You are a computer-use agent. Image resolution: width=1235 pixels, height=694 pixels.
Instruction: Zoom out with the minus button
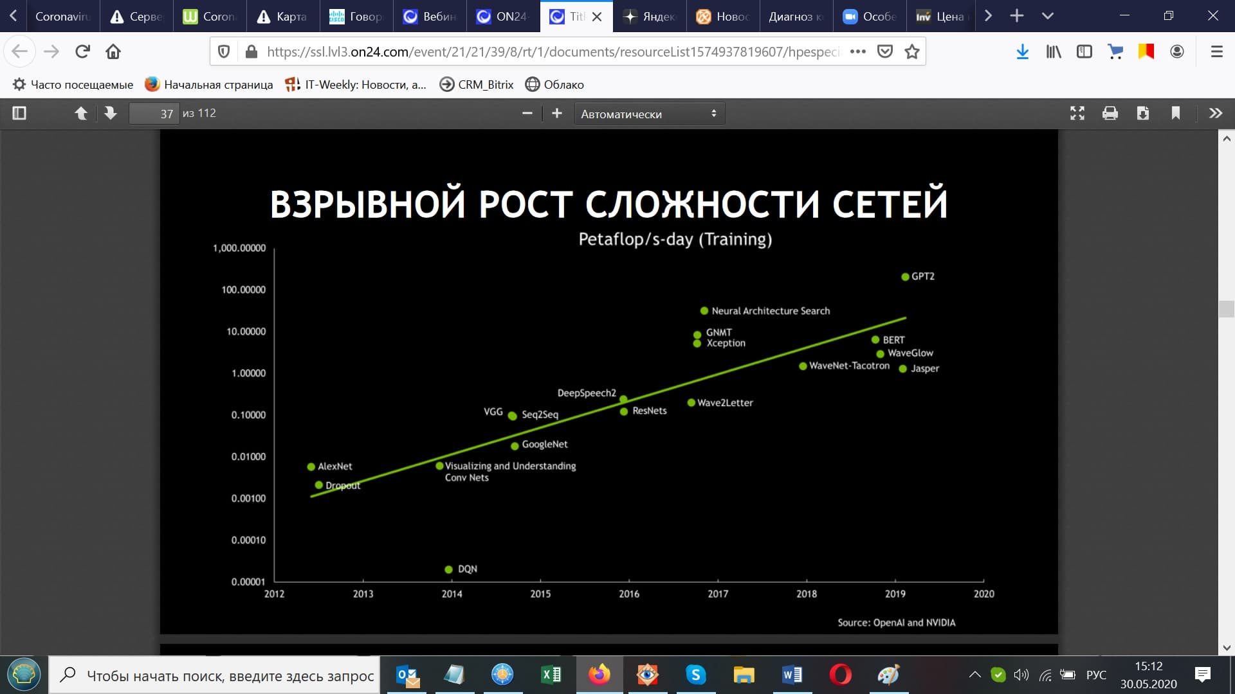click(527, 114)
